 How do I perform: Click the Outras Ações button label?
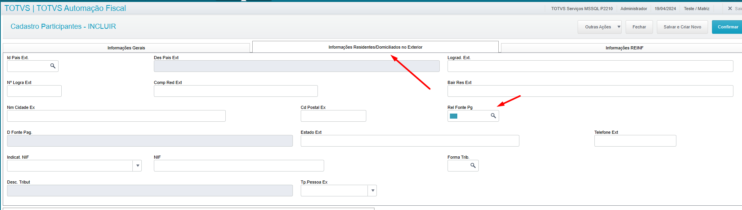pyautogui.click(x=598, y=27)
